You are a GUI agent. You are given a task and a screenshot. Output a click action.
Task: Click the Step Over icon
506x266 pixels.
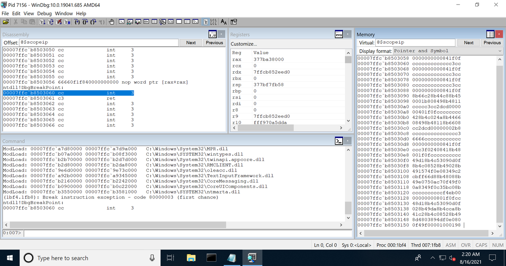point(85,21)
